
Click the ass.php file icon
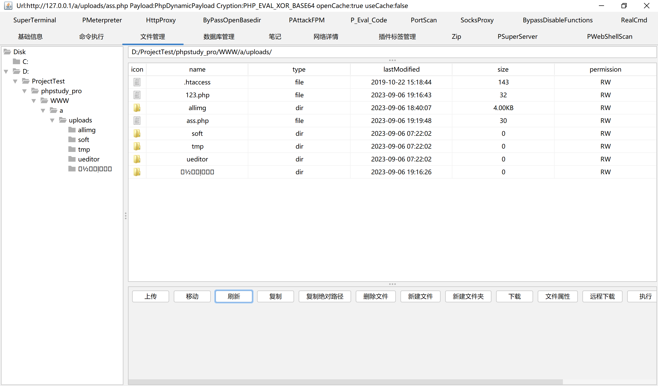click(x=137, y=120)
